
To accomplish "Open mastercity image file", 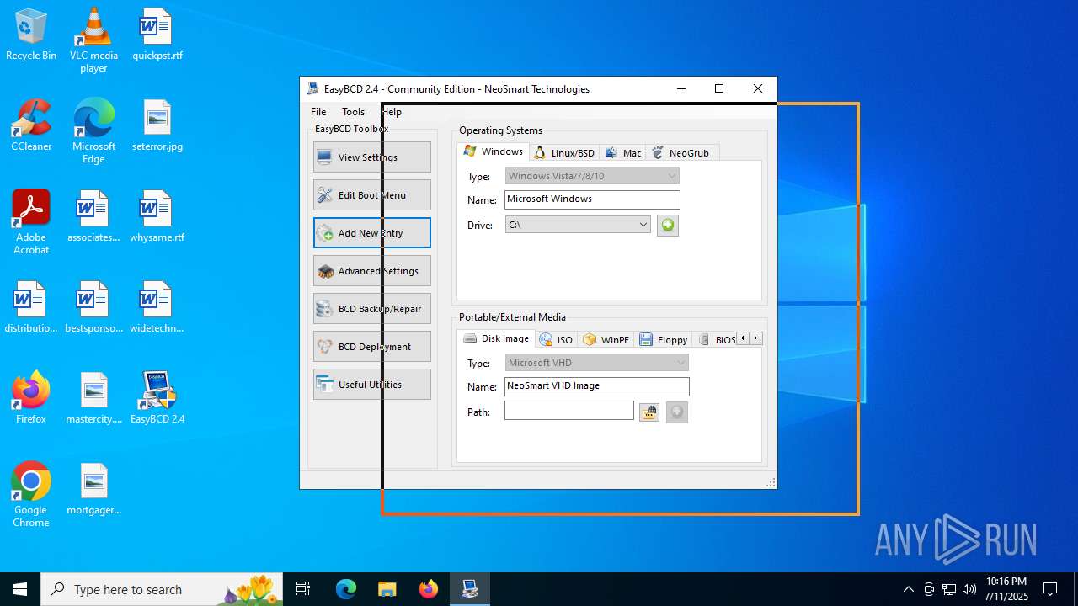I will pos(93,399).
